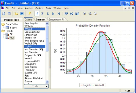136x93 pixels.
Task: Click the EasyFit icon in menu bar
Action: [x=3, y=8]
